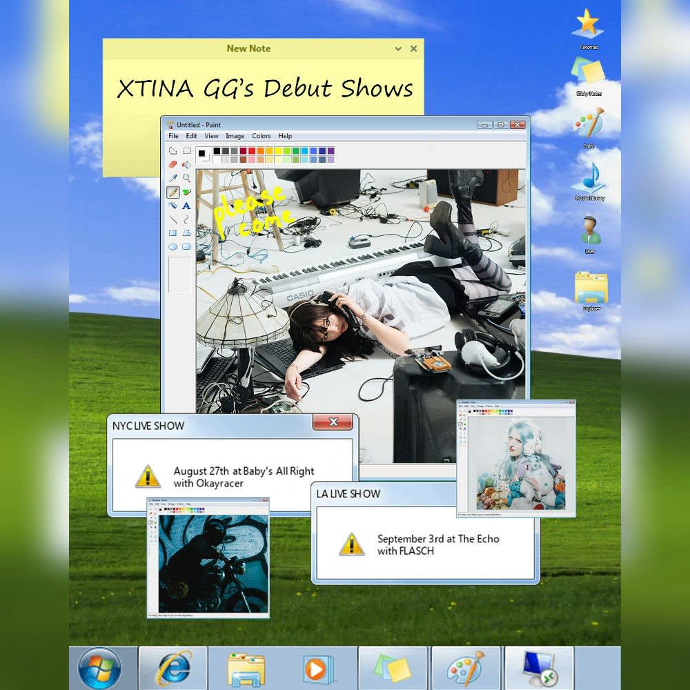Click the 'XTINA GG's Debut Shows' note text
The height and width of the screenshot is (690, 690).
click(265, 88)
